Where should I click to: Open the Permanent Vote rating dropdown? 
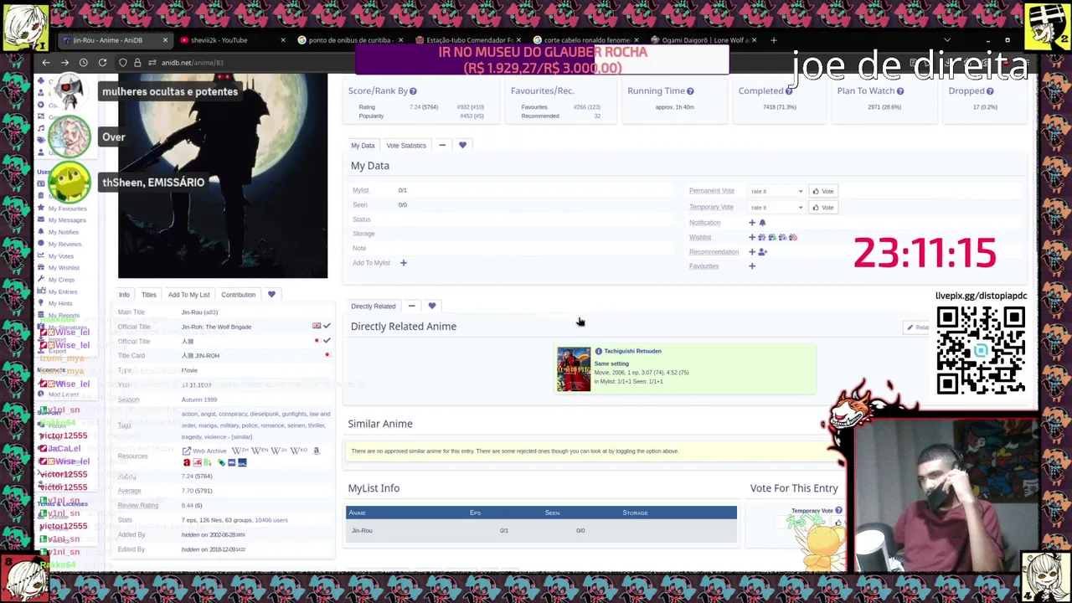coord(776,192)
